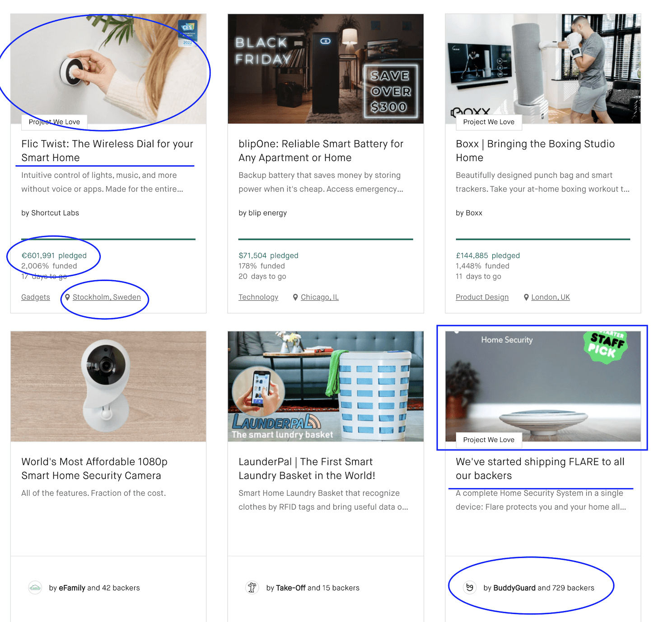This screenshot has width=654, height=622.
Task: Click Project We Love badge on FLARE
Action: point(489,440)
